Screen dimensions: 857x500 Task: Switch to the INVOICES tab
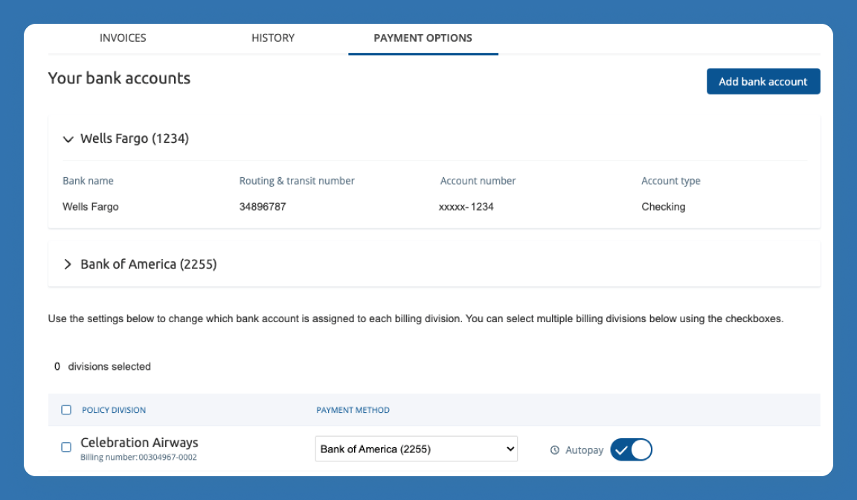point(123,37)
